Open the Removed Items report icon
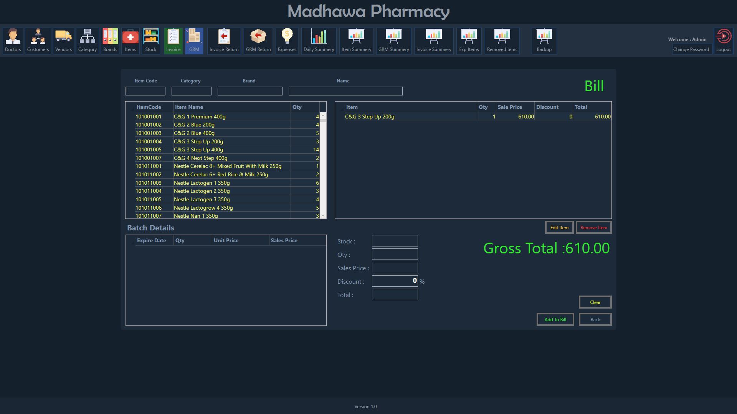The image size is (737, 414). [x=502, y=41]
